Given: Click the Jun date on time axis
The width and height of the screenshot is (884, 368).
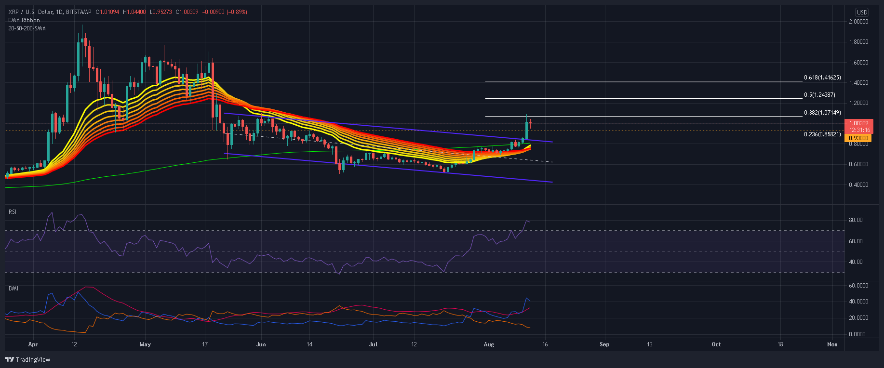Looking at the screenshot, I should click(x=261, y=344).
